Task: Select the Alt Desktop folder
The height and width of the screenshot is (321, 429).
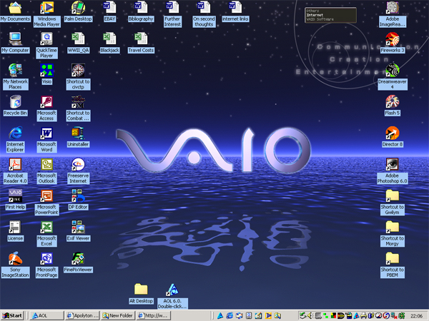Action: (x=141, y=290)
